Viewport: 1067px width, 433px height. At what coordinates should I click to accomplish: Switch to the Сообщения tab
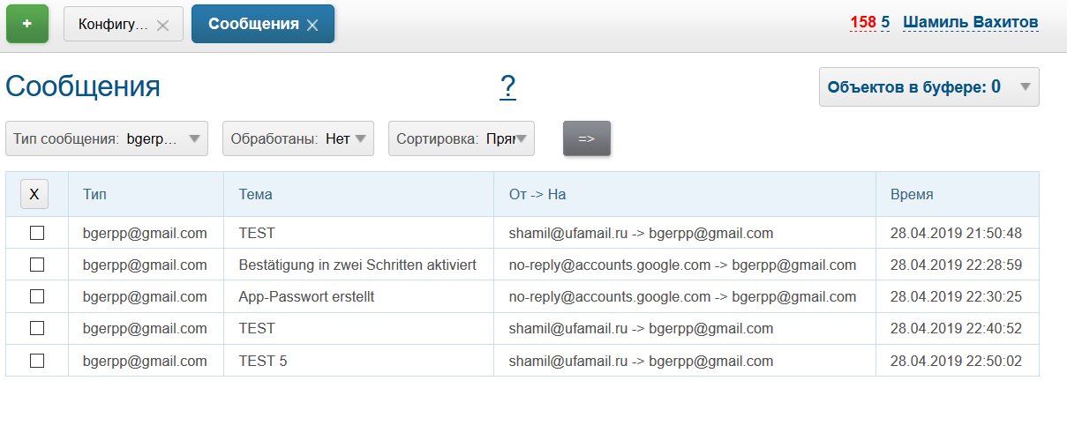coord(253,24)
